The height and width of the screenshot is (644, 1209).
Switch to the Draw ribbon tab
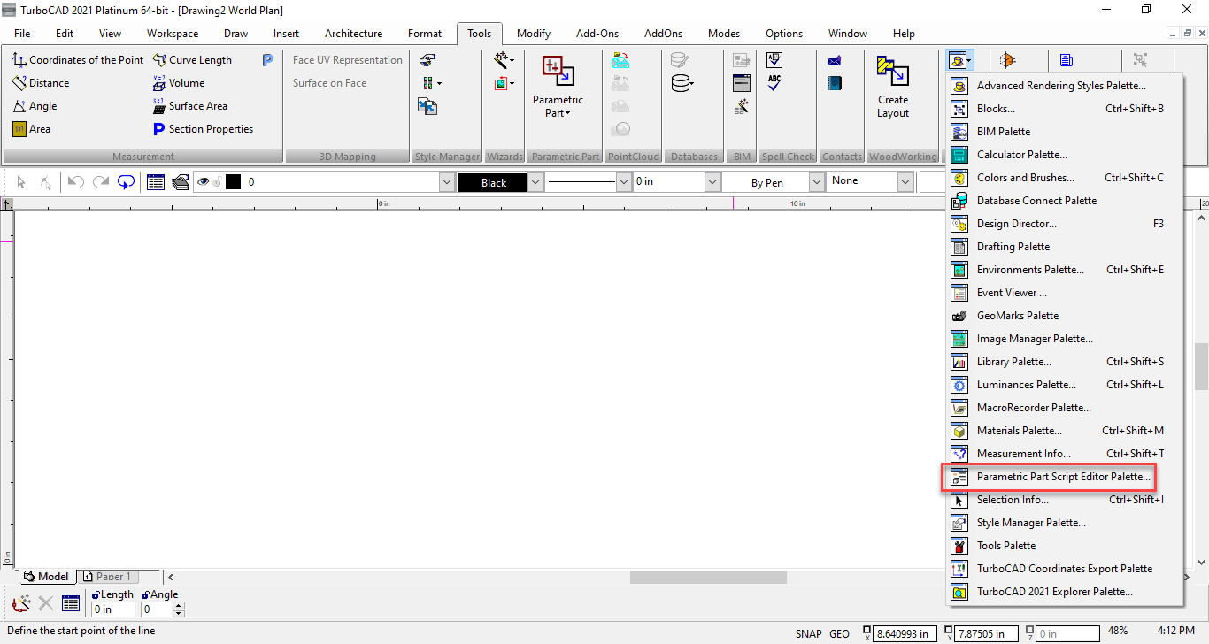point(236,34)
